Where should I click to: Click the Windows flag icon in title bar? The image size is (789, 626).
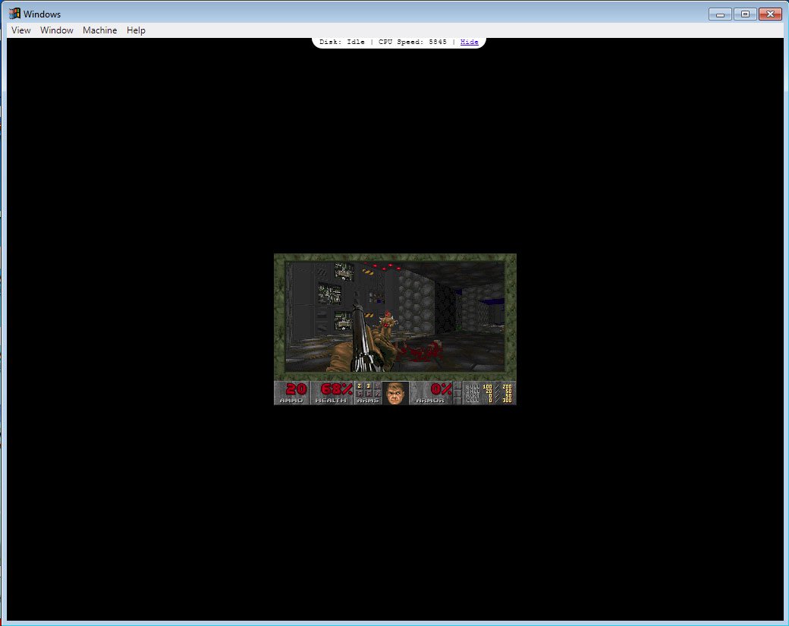pyautogui.click(x=14, y=14)
